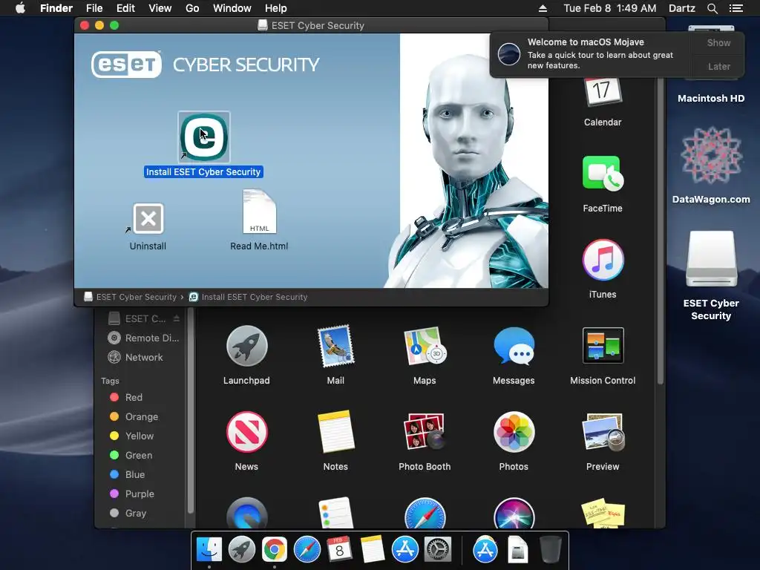Image resolution: width=760 pixels, height=570 pixels.
Task: Open the Read Me.html file
Action: tap(259, 212)
